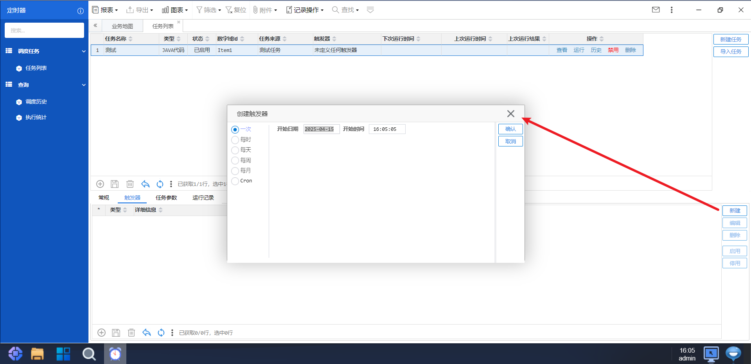751x364 pixels.
Task: Click refresh icon in trigger panel toolbar
Action: tap(161, 333)
